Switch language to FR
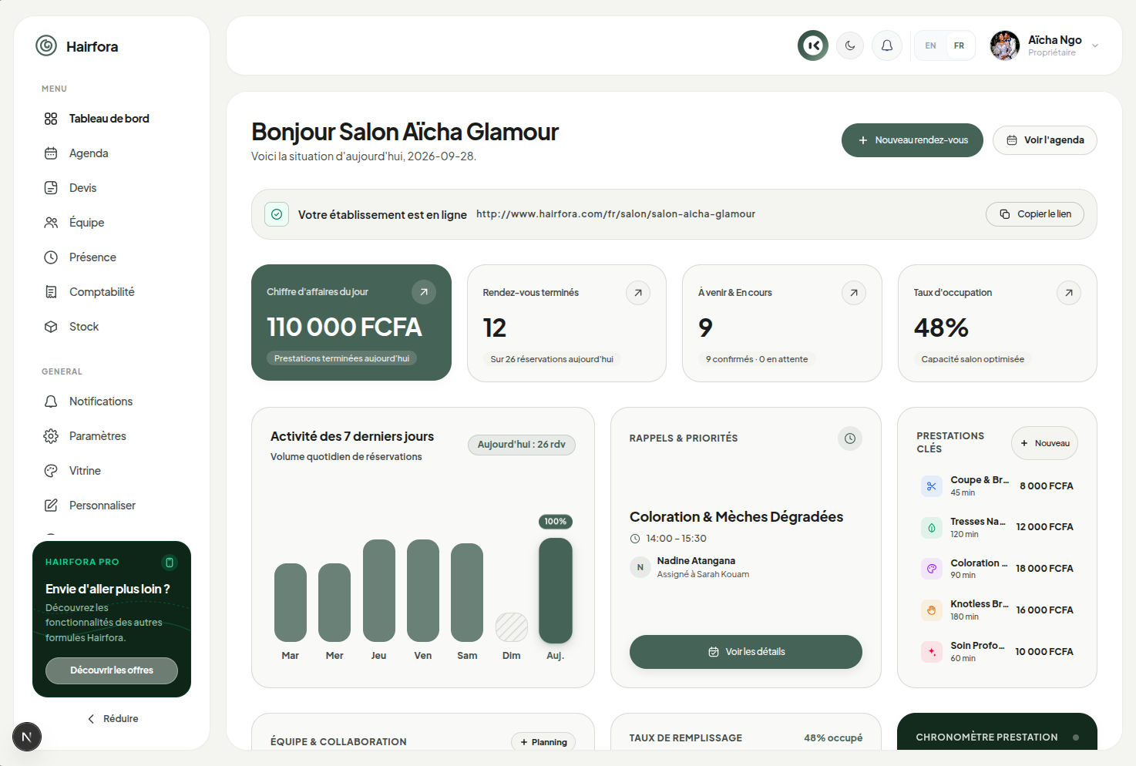1136x766 pixels. 959,45
